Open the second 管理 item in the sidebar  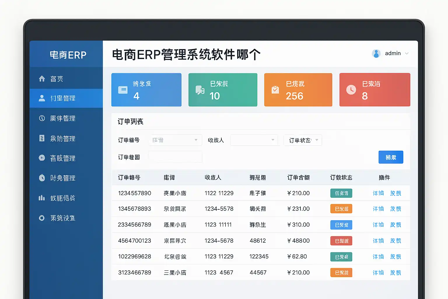tap(63, 119)
